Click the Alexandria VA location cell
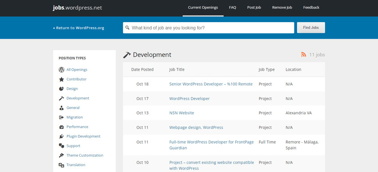 click(x=299, y=113)
